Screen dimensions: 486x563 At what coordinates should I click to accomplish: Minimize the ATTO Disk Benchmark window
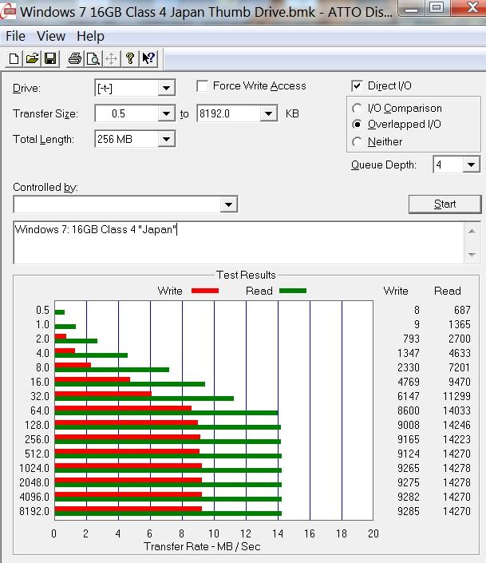tap(411, 8)
